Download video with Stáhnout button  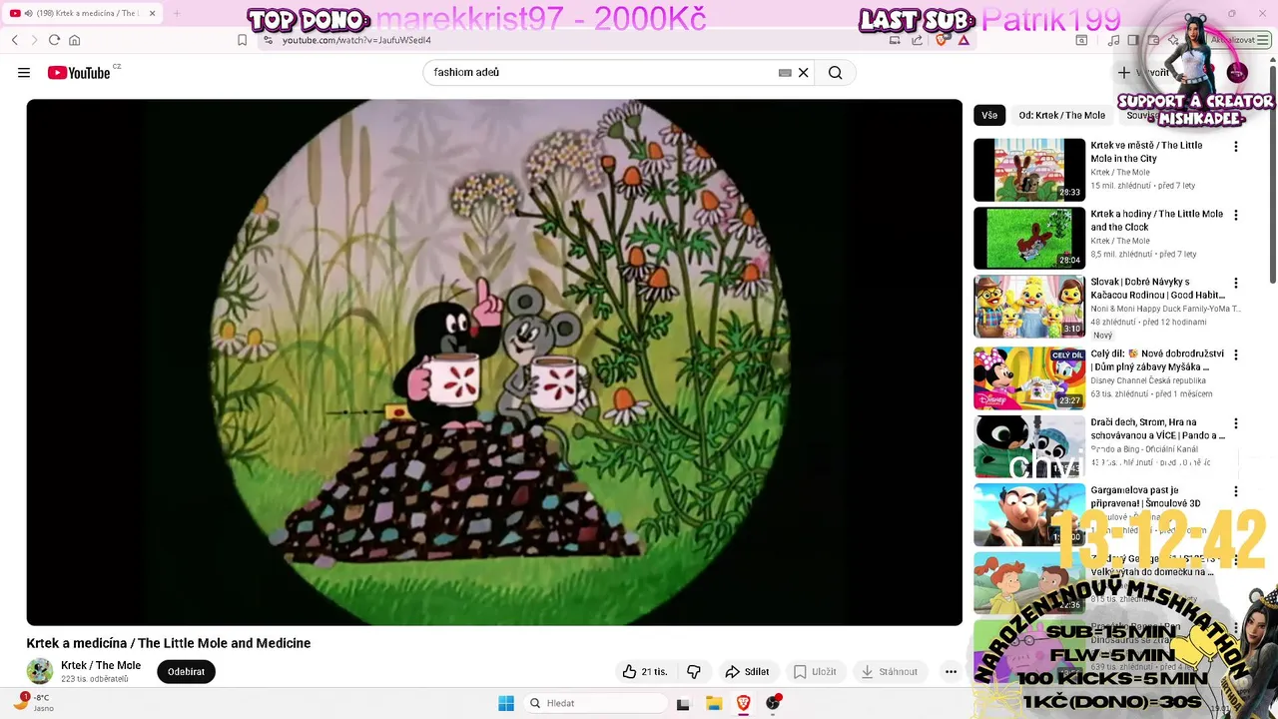click(x=890, y=672)
